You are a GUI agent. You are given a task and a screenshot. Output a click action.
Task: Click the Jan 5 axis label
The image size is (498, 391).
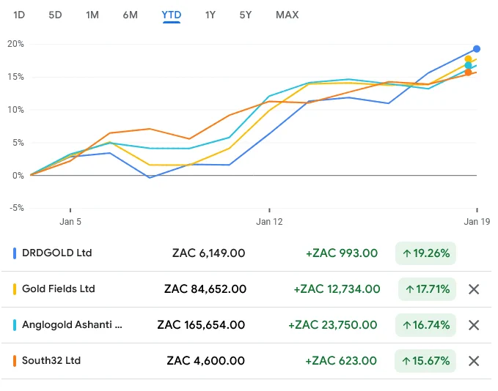[x=70, y=221]
